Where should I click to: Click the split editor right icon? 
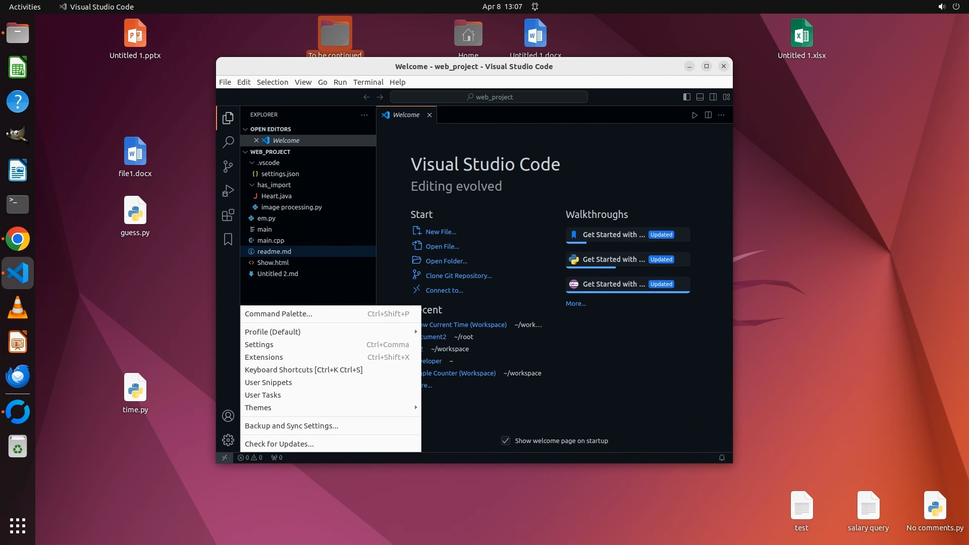pyautogui.click(x=708, y=115)
